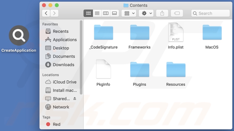Click the CreateApplication magnifier app icon
The height and width of the screenshot is (131, 234).
(19, 35)
